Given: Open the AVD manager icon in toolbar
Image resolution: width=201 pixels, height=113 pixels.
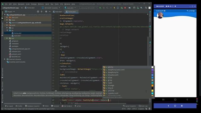Looking at the screenshot, I should (138, 8).
